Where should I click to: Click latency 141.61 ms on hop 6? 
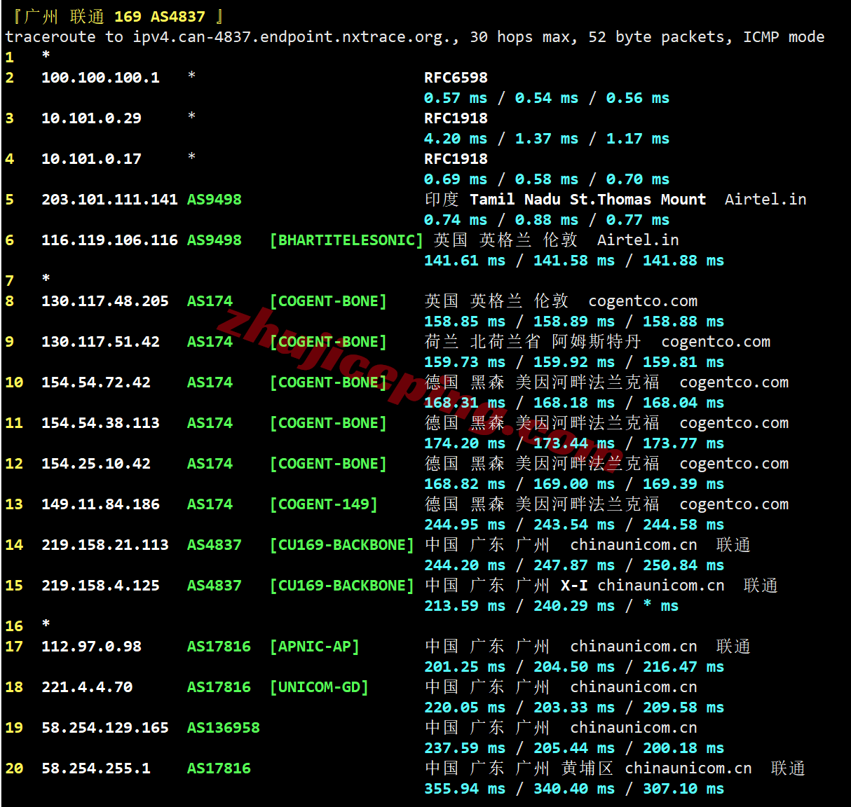465,261
